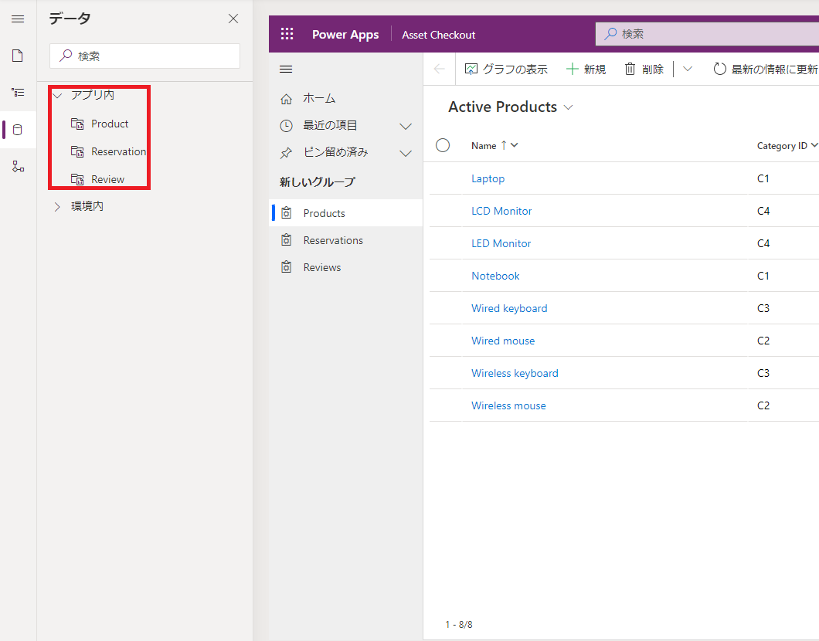
Task: Open the Wireless mouse record
Action: coord(508,405)
